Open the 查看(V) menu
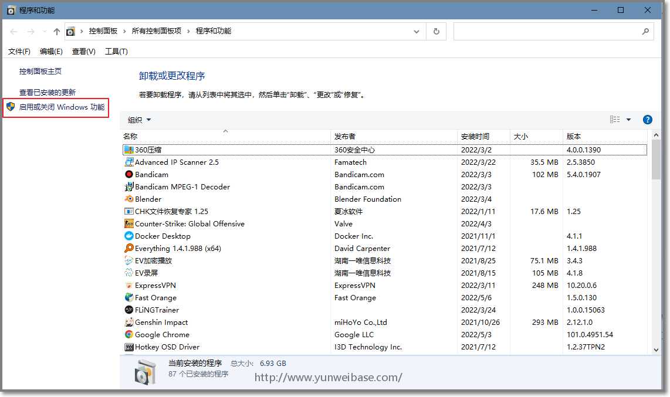 pyautogui.click(x=84, y=52)
